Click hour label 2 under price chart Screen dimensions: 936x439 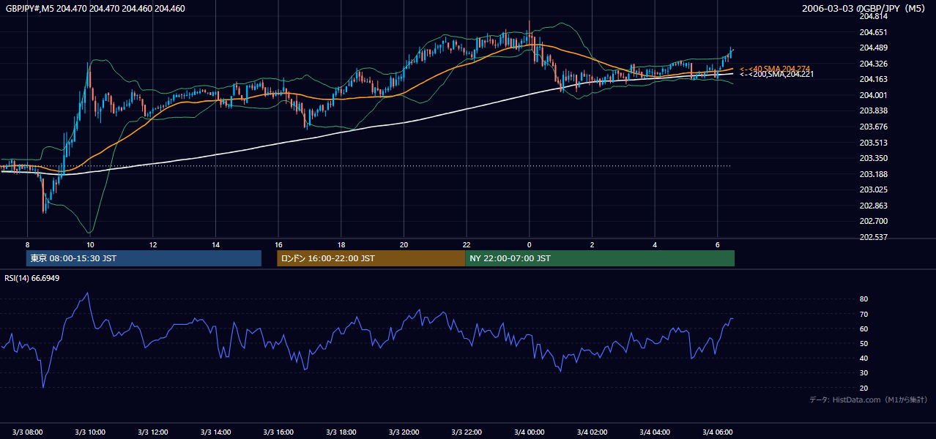point(592,244)
